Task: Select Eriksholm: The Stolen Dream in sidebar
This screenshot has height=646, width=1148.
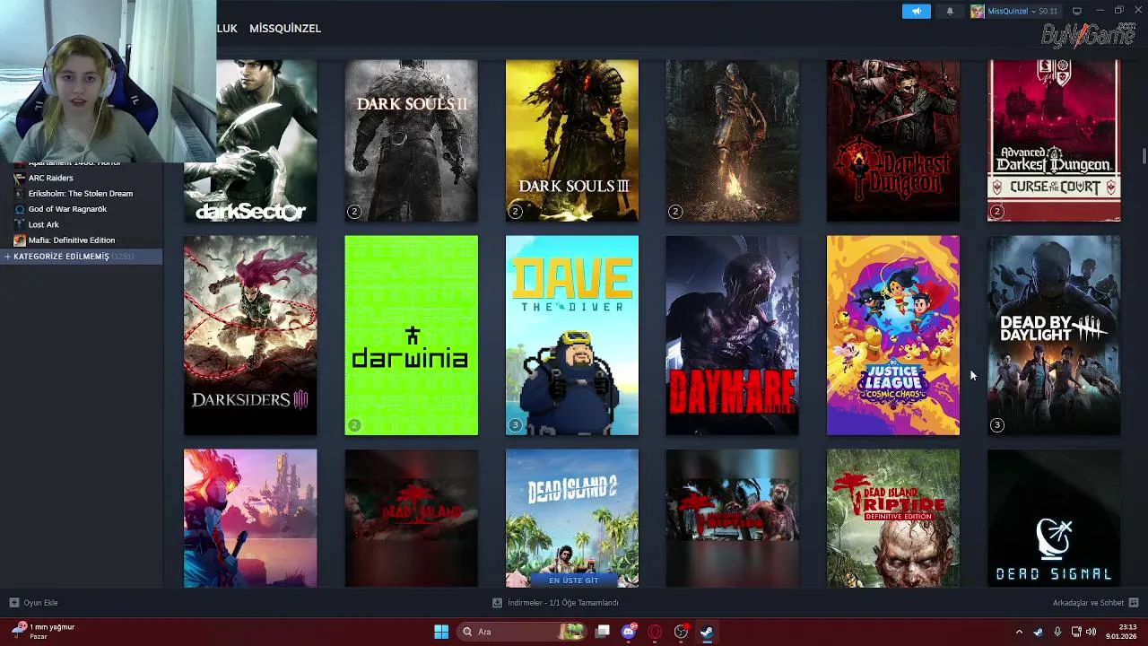Action: click(x=80, y=194)
